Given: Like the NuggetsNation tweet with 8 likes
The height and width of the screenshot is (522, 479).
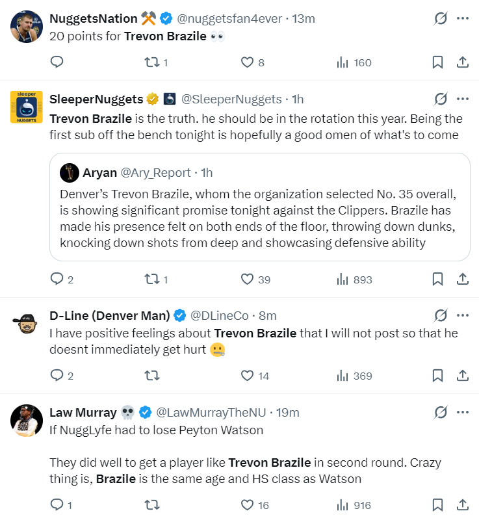Looking at the screenshot, I should pos(252,62).
